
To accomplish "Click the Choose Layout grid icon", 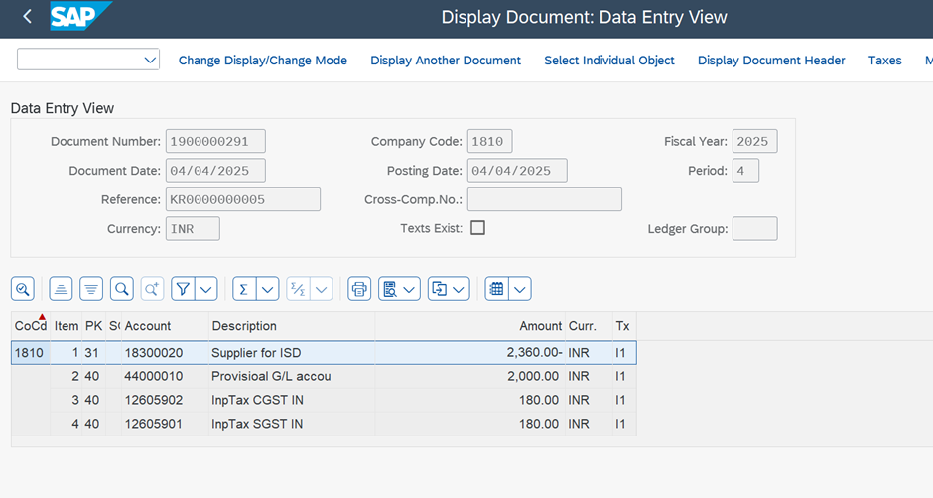I will pyautogui.click(x=496, y=289).
